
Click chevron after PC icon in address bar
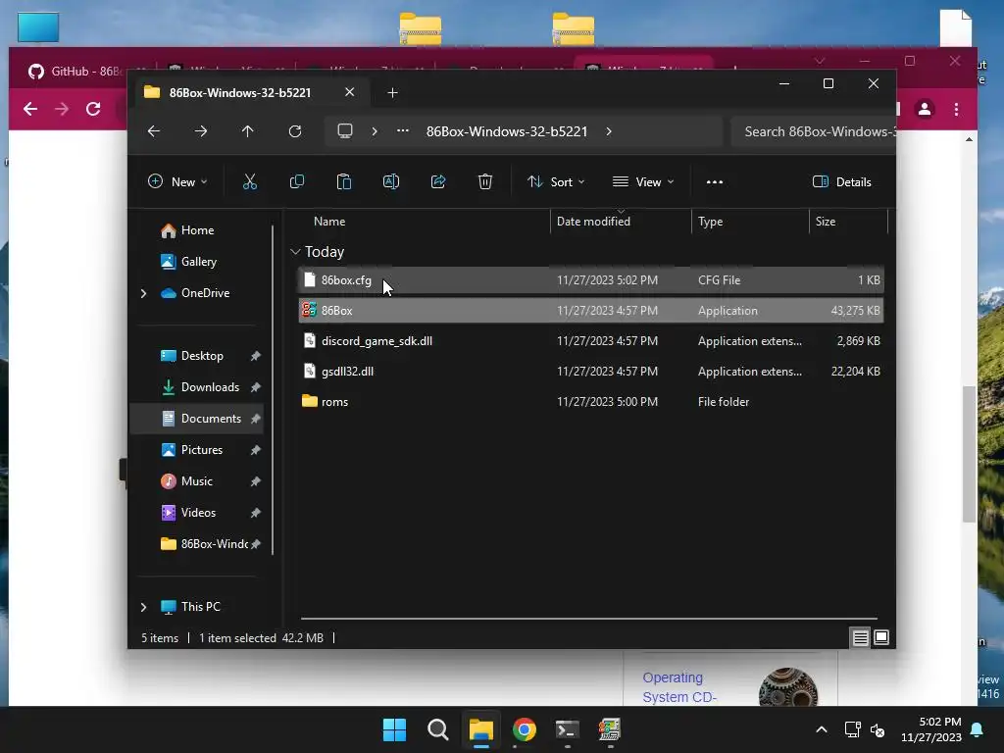point(375,131)
